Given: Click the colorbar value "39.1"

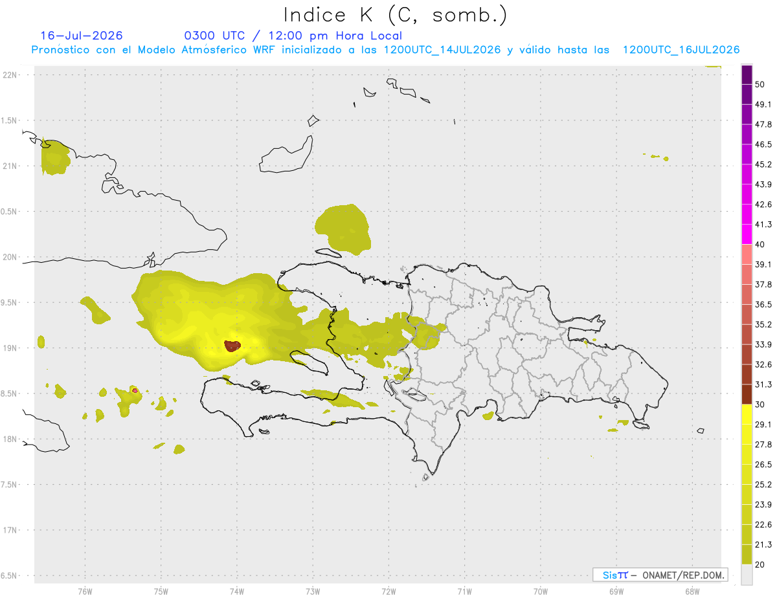Looking at the screenshot, I should pyautogui.click(x=763, y=265).
